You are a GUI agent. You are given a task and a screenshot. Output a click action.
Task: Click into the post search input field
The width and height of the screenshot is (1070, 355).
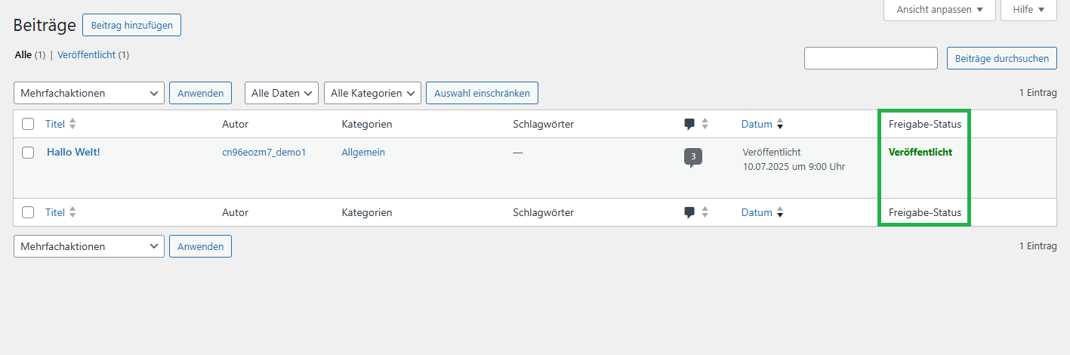(871, 58)
